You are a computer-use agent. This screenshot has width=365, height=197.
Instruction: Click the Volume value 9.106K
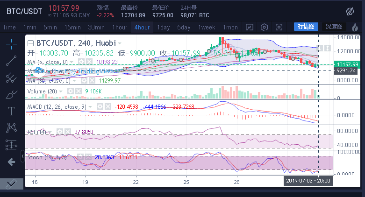[93, 91]
